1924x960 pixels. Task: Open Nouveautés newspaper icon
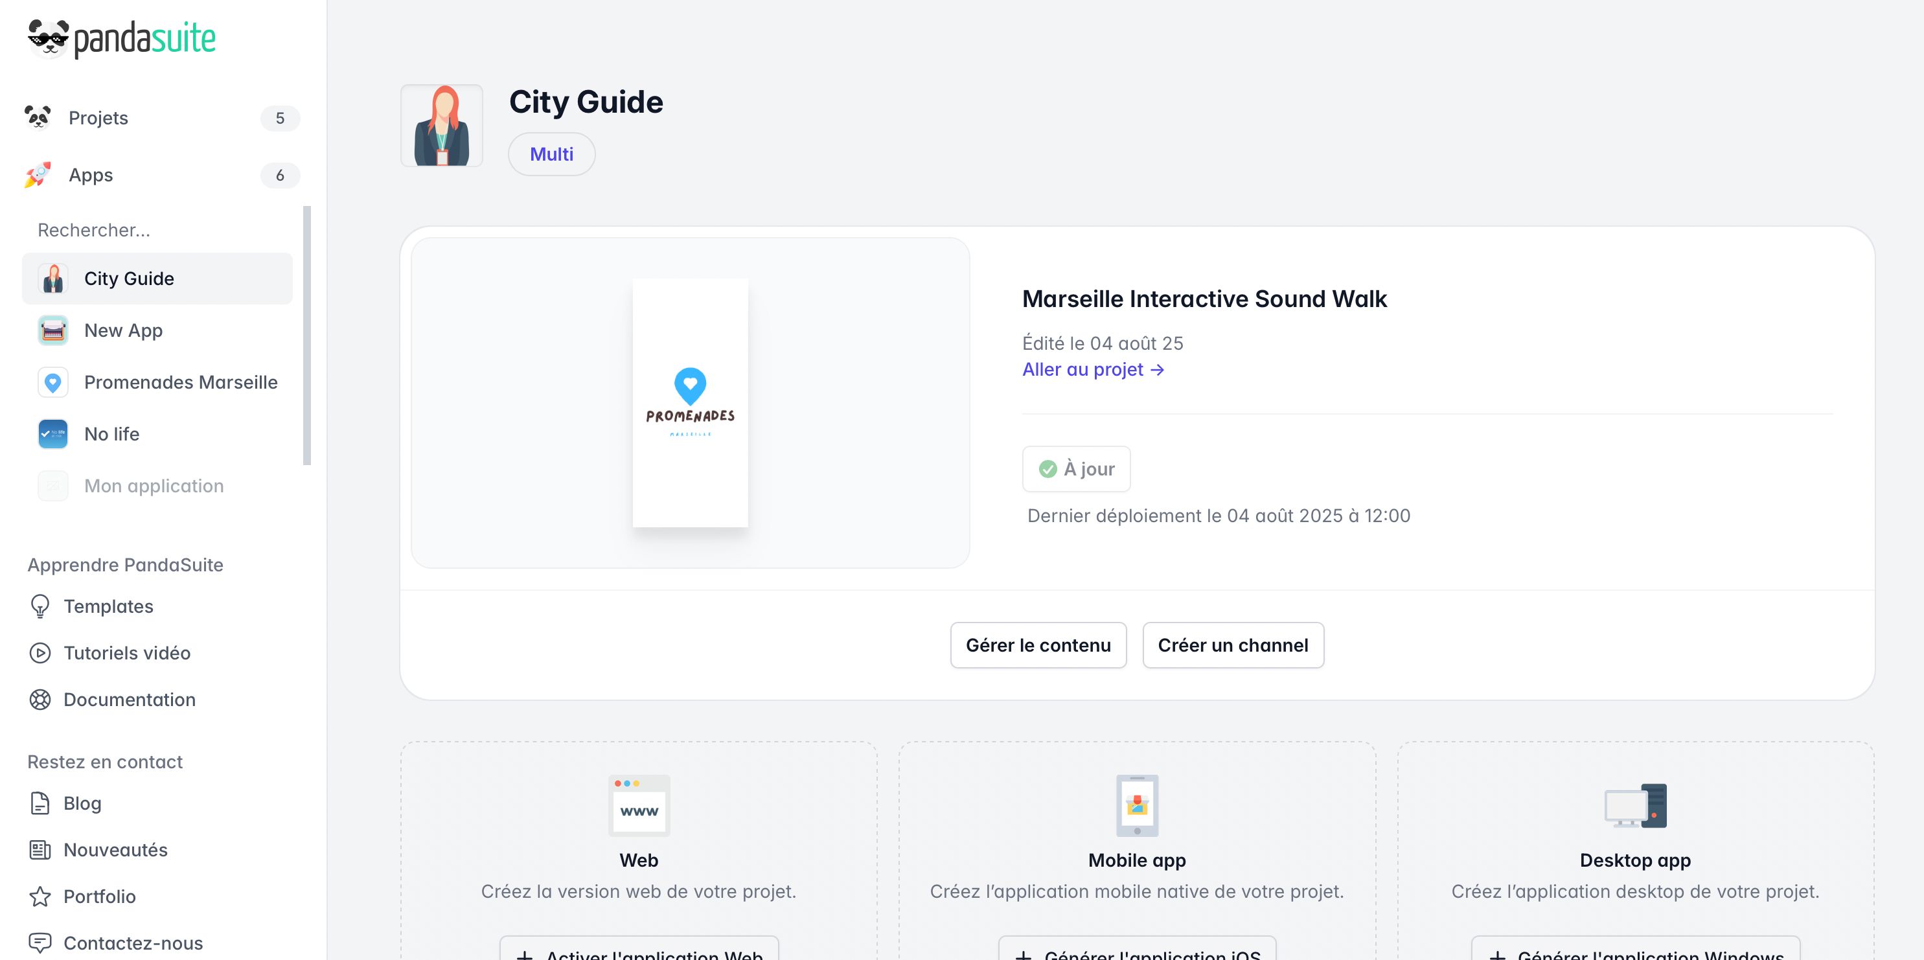click(40, 849)
